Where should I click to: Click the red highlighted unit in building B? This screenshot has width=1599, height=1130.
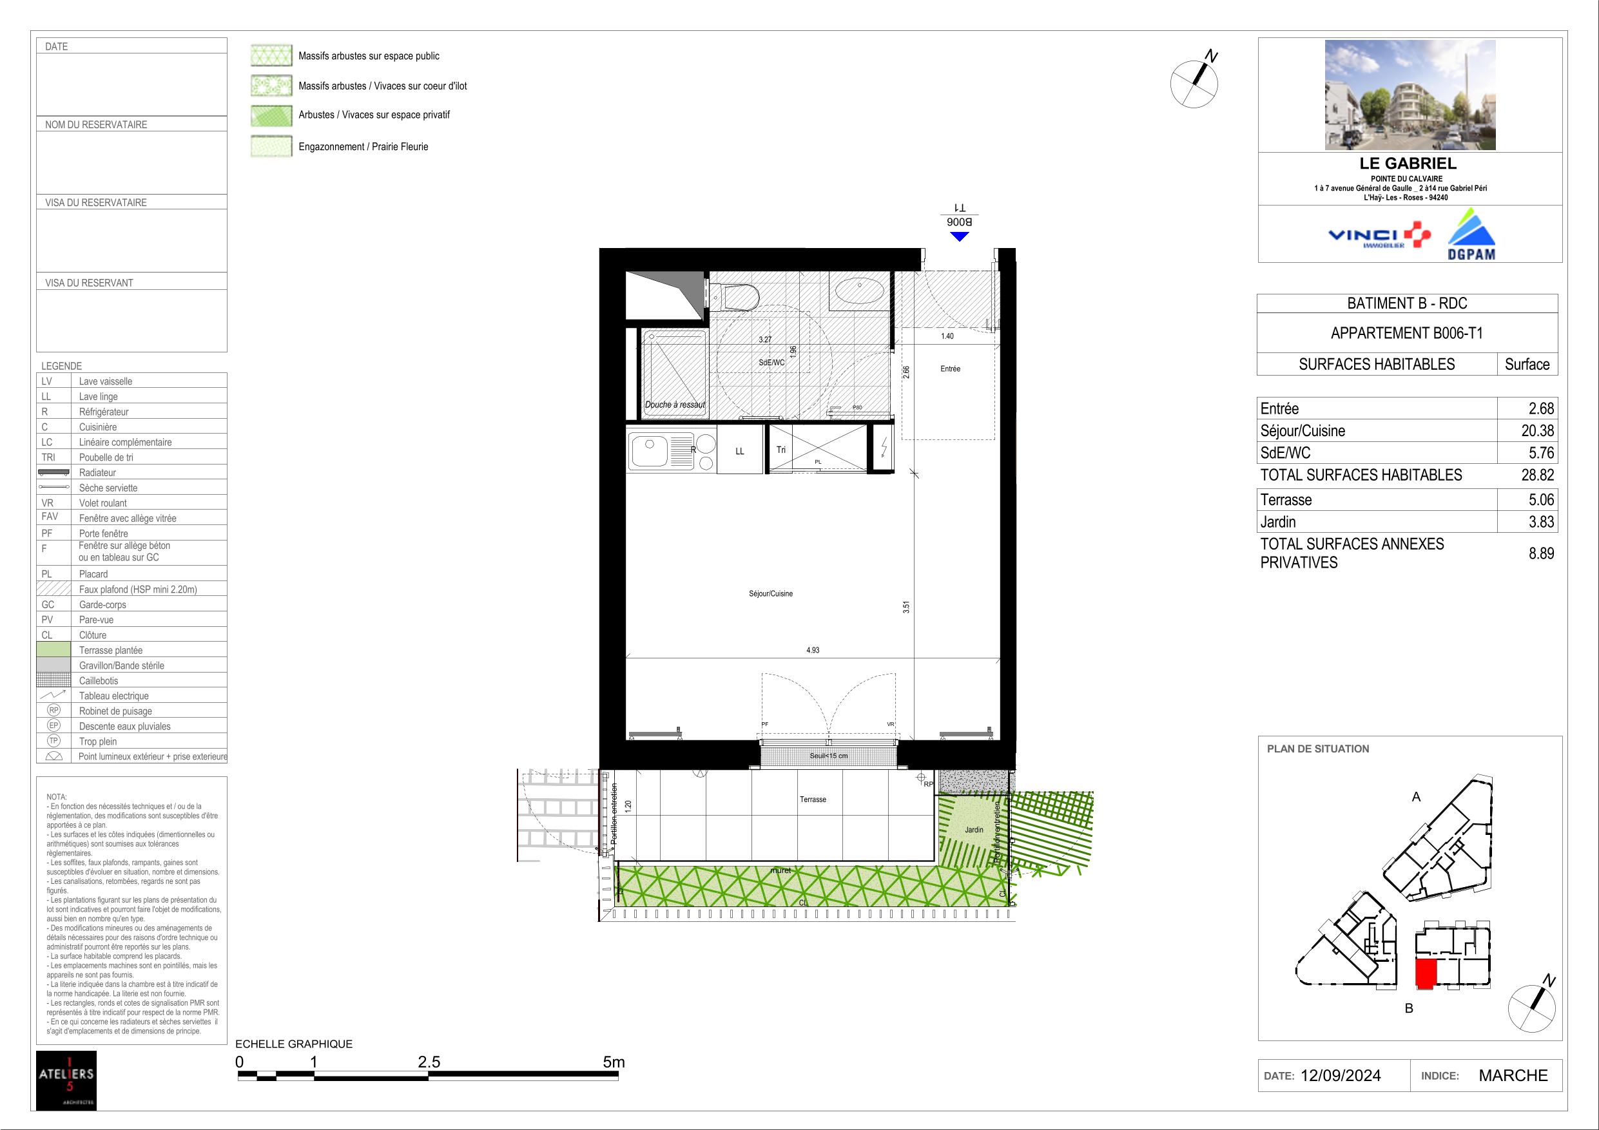pyautogui.click(x=1426, y=973)
